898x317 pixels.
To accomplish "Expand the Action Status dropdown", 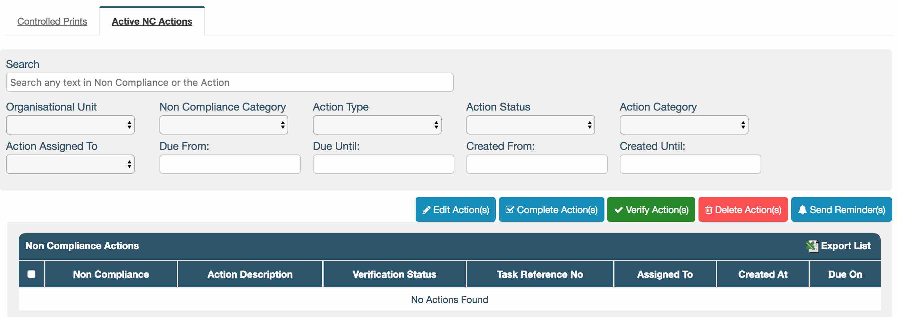I will [530, 125].
